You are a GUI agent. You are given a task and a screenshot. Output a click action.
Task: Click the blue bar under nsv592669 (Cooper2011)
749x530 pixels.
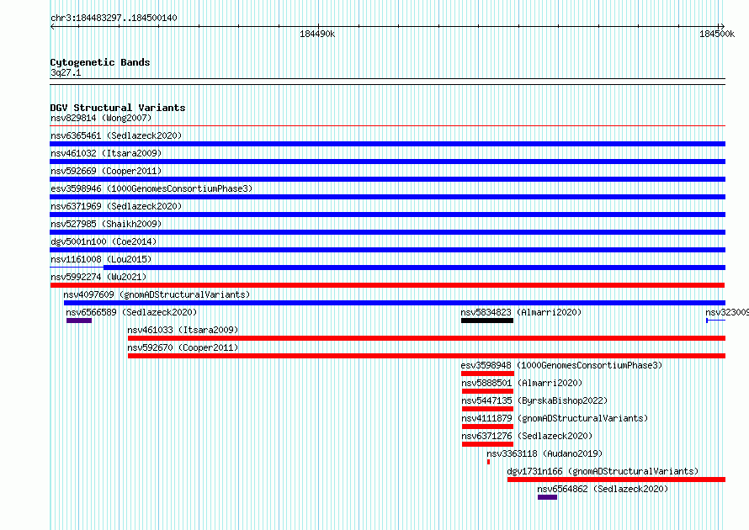point(387,179)
